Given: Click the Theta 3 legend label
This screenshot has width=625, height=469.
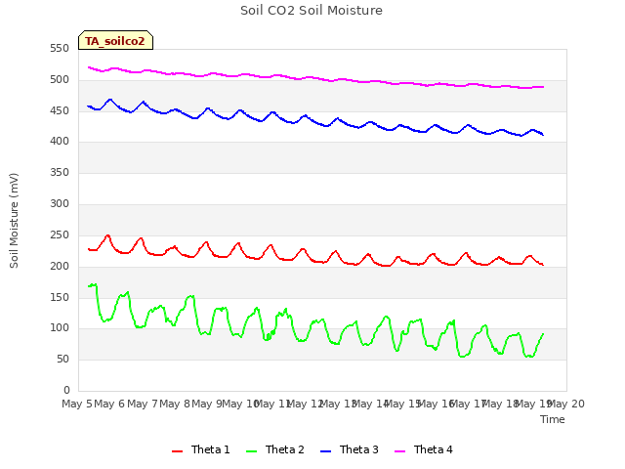Looking at the screenshot, I should click(x=358, y=449).
